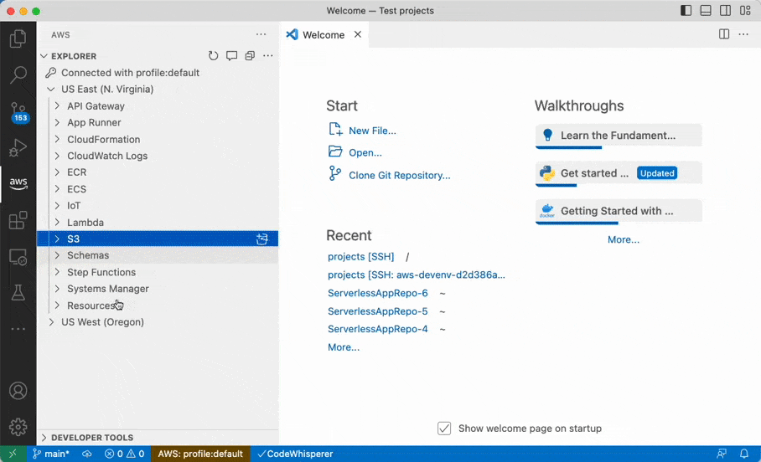Click Open... link under Start
761x462 pixels.
tap(365, 152)
